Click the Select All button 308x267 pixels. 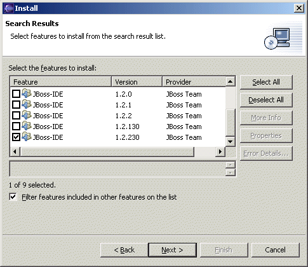266,82
